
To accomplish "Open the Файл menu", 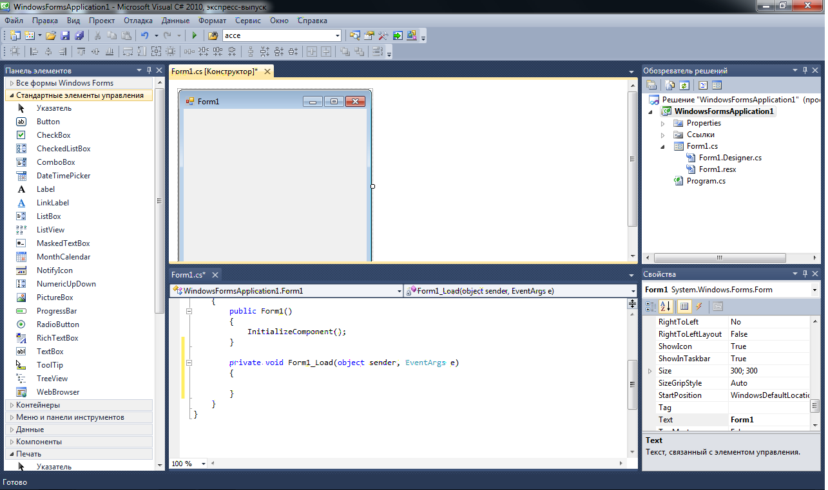I will [14, 21].
